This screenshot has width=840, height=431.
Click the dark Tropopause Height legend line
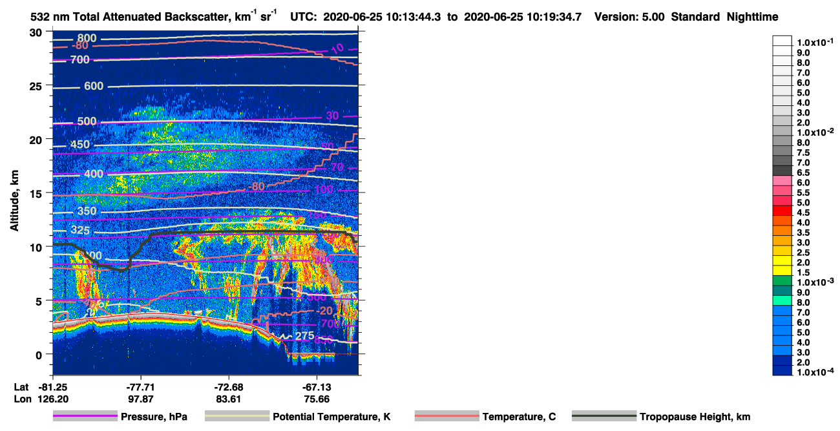pos(604,417)
